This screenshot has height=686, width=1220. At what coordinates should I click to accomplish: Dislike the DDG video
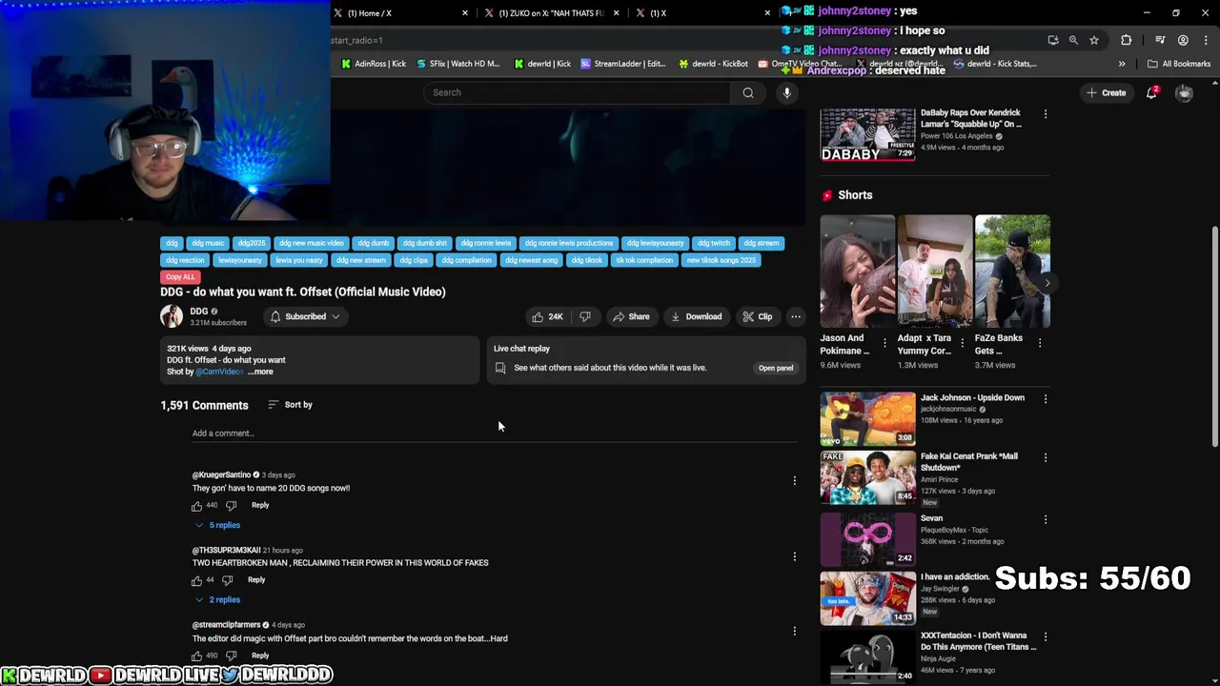585,316
